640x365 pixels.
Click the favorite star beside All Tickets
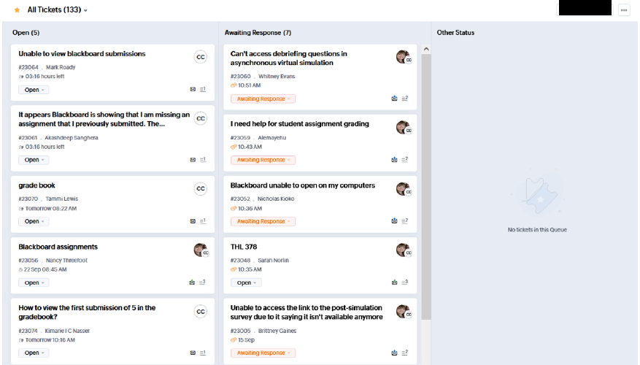click(17, 10)
